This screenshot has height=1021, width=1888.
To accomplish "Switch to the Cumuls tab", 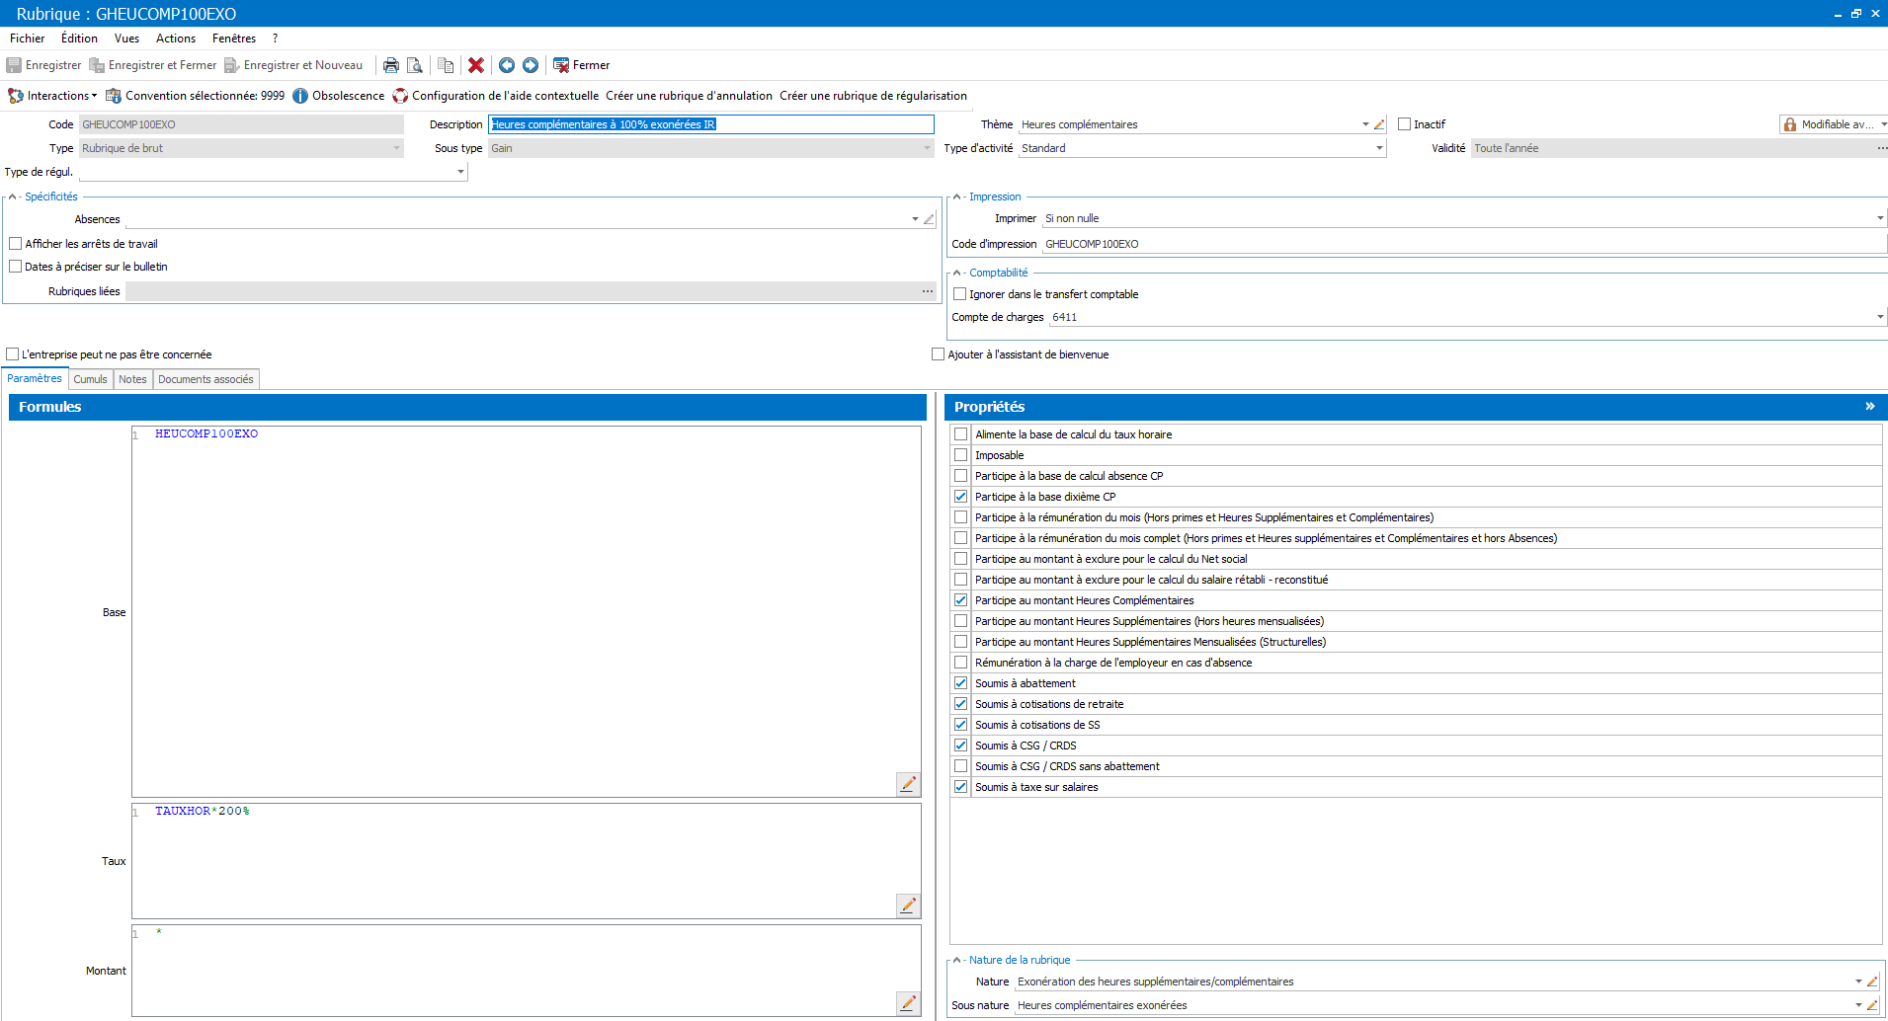I will [x=90, y=379].
